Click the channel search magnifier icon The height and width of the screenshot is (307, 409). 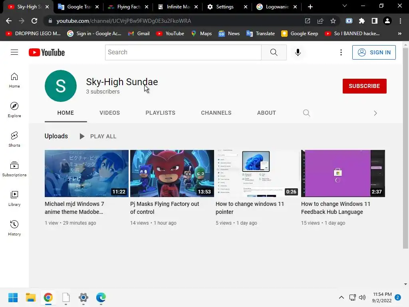point(306,113)
